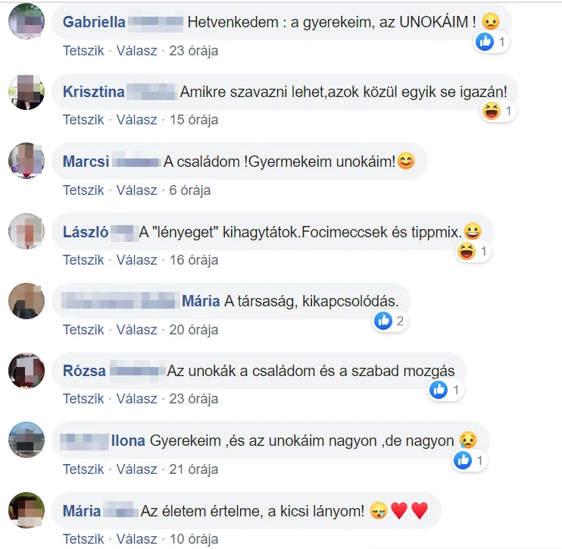This screenshot has height=549, width=562.
Task: Reply to László's comment with Válasz
Action: coord(136,260)
